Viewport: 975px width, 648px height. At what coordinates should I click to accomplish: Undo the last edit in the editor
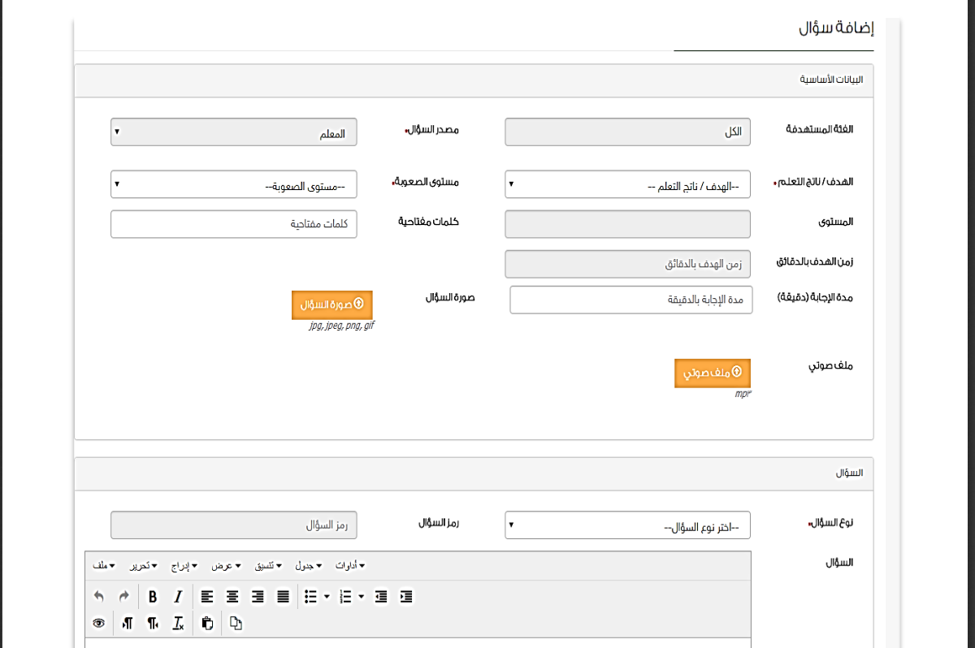[99, 597]
